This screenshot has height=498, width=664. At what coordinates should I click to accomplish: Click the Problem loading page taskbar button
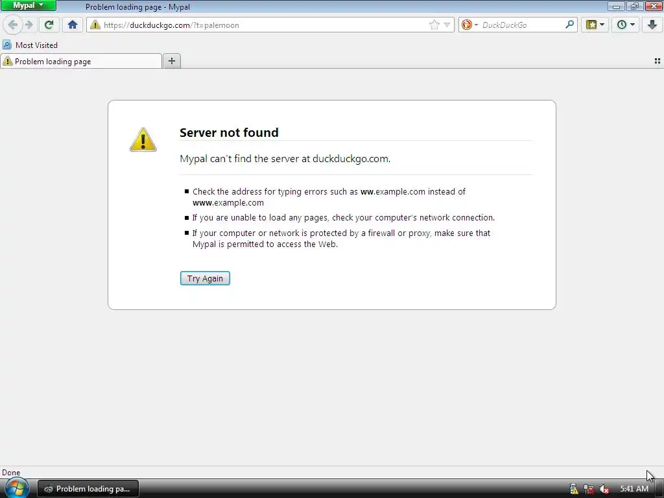pos(88,489)
